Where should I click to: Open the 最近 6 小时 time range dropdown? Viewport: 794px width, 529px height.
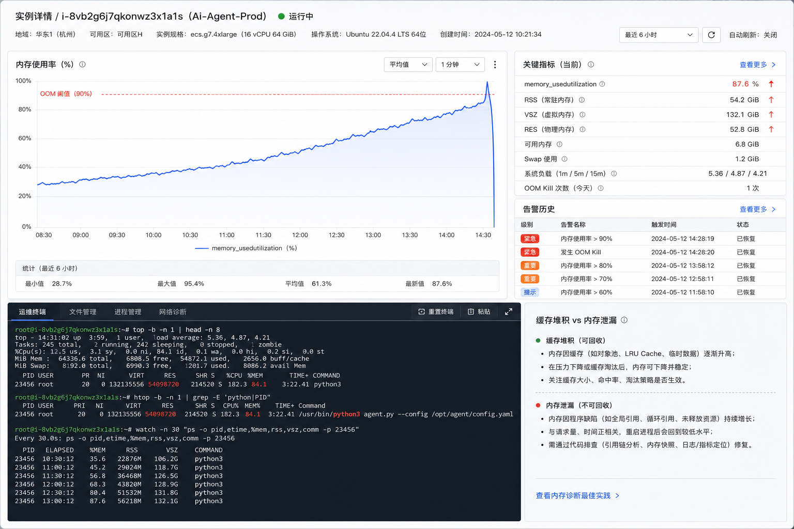[659, 35]
